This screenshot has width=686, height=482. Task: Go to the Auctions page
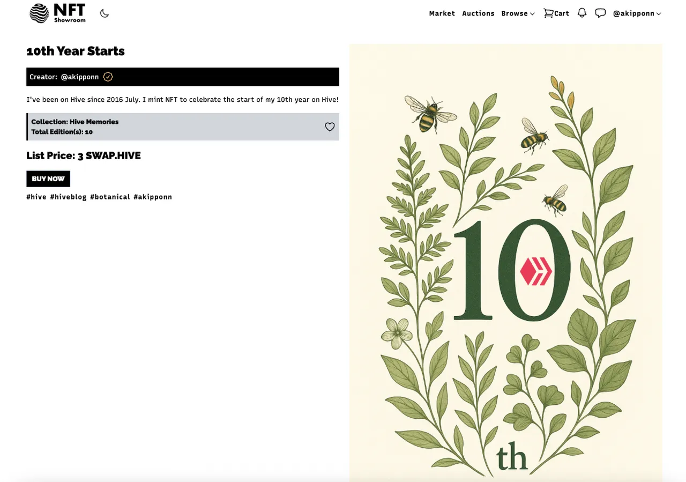click(478, 13)
